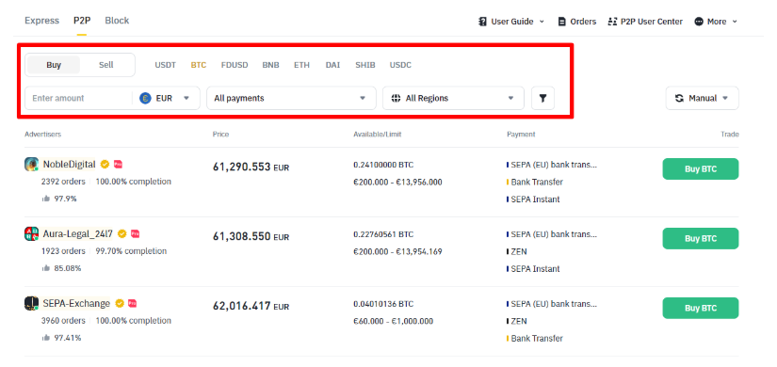Screen dimensions: 777x367
Task: Click the SEPA-Exchange advertiser avatar
Action: tap(31, 303)
